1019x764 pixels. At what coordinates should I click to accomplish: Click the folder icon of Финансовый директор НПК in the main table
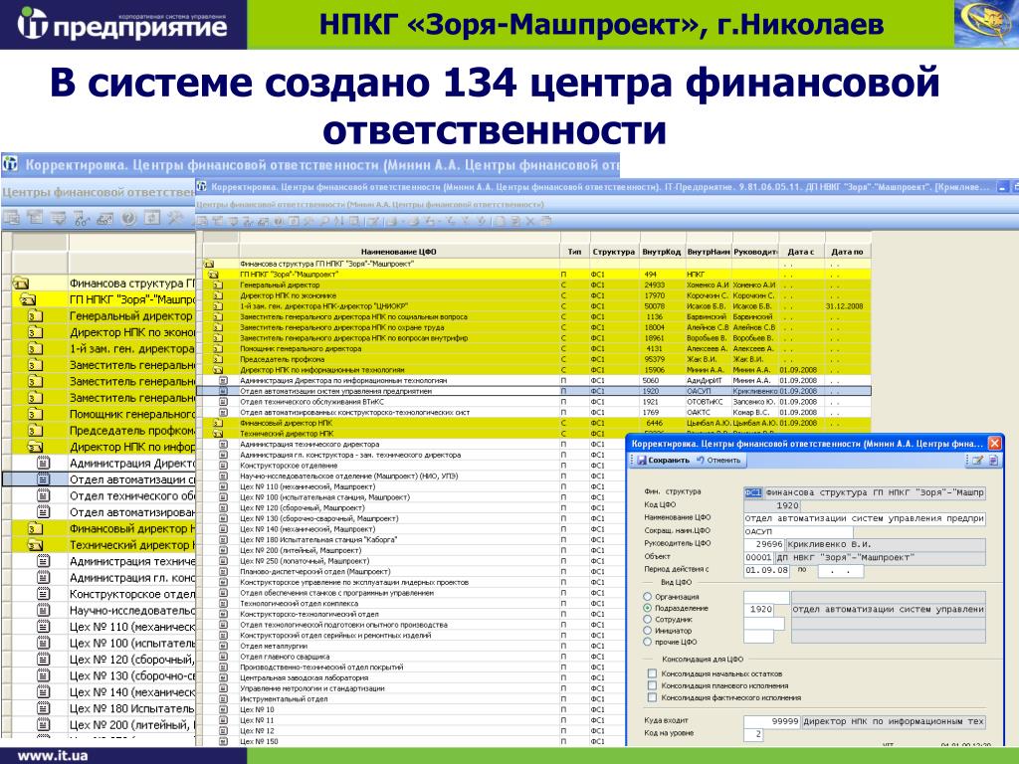coord(218,423)
